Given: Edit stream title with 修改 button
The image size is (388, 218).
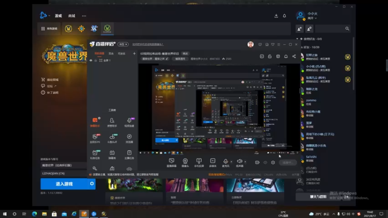Looking at the screenshot, I should click(x=185, y=54).
